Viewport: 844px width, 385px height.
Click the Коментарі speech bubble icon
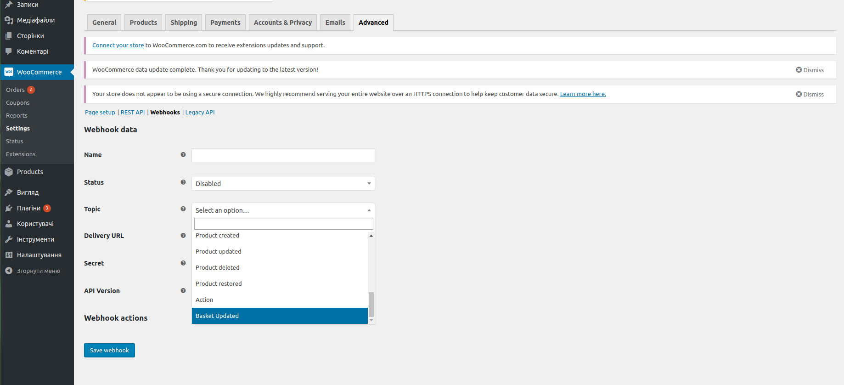pyautogui.click(x=9, y=51)
